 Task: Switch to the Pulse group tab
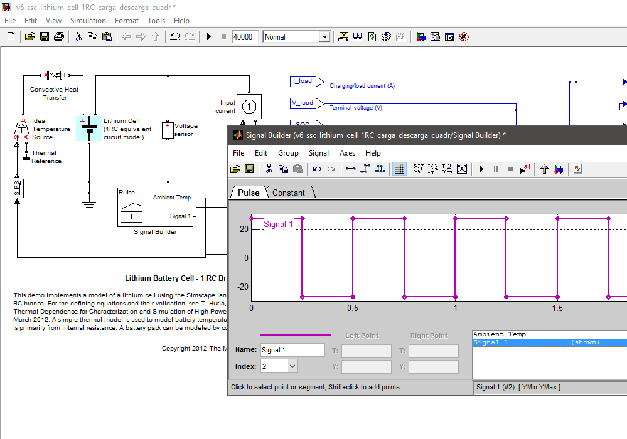click(x=249, y=193)
